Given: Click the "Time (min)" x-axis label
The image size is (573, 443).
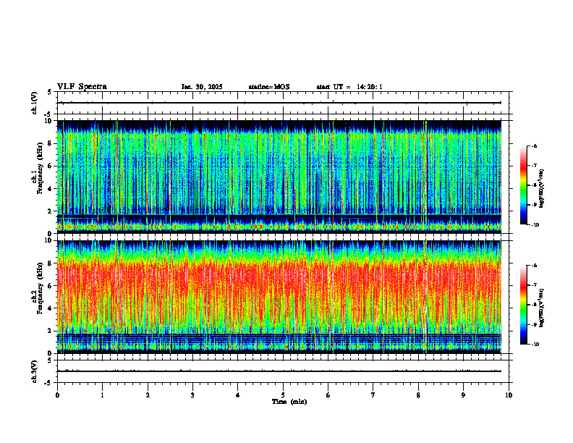Looking at the screenshot, I should (x=289, y=402).
